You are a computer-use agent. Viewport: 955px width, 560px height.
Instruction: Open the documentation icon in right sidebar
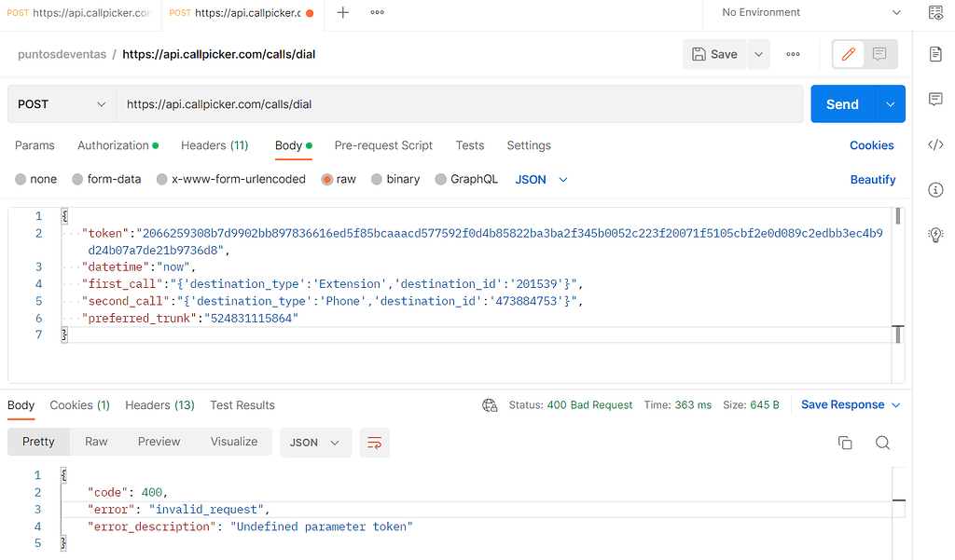(x=935, y=54)
